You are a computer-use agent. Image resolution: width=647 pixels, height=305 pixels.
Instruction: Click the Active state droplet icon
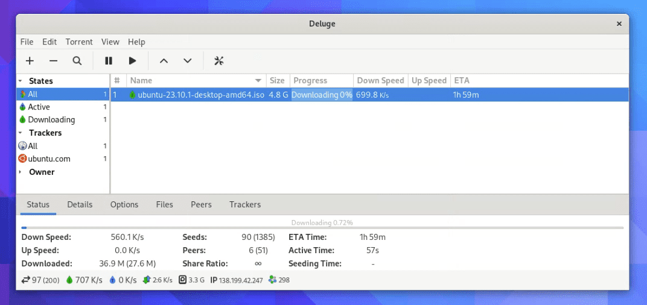point(23,107)
